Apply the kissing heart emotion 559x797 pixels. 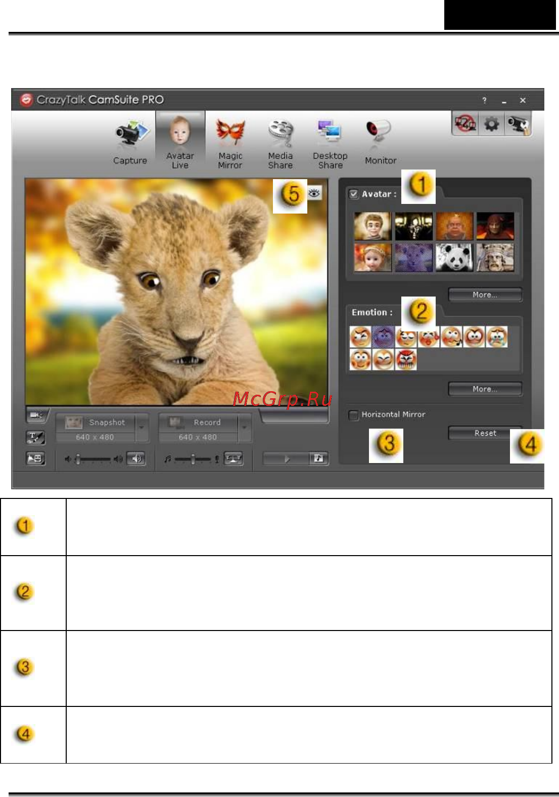[429, 337]
